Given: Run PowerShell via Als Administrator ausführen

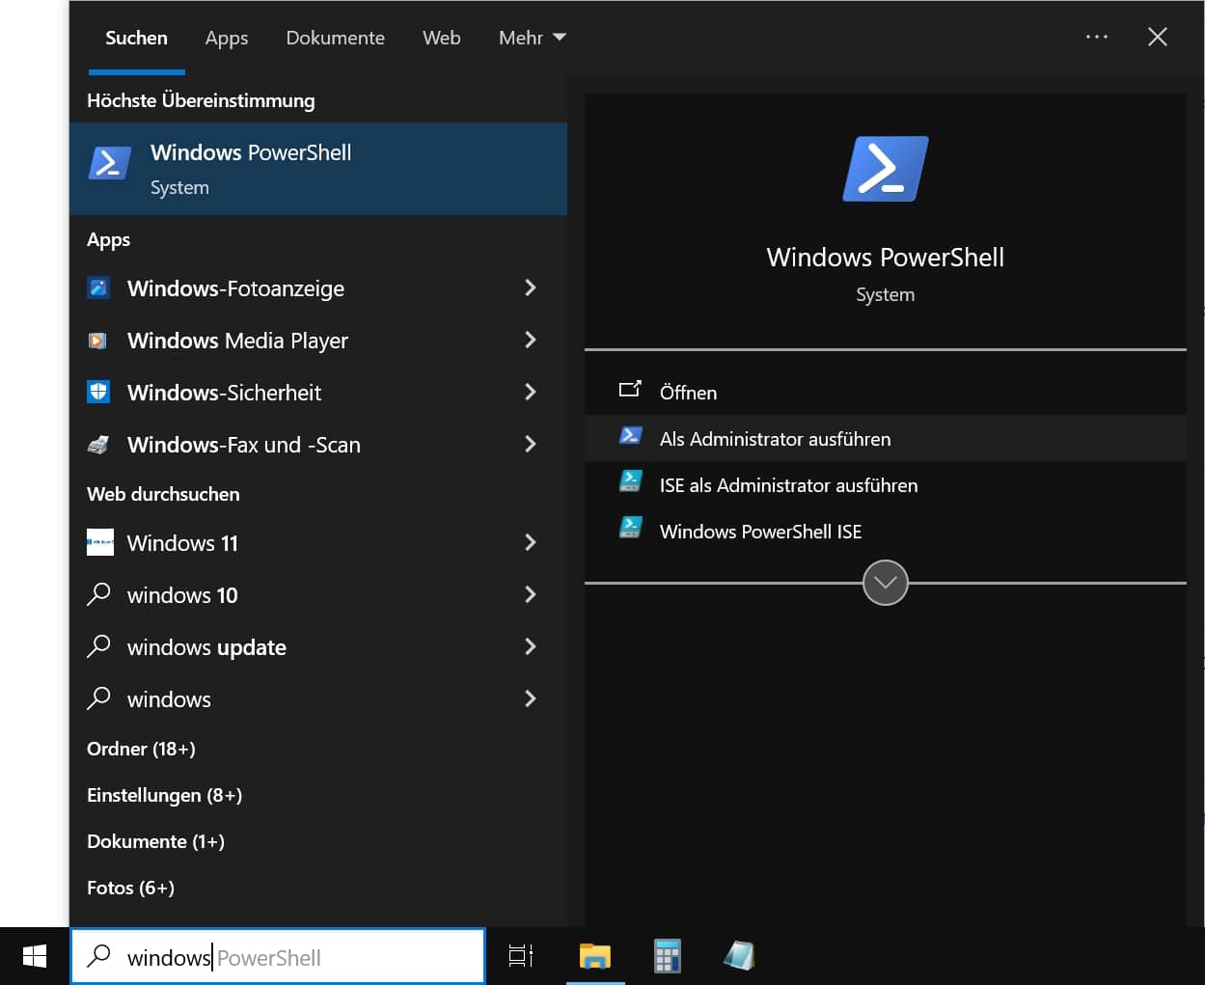Looking at the screenshot, I should click(x=775, y=439).
